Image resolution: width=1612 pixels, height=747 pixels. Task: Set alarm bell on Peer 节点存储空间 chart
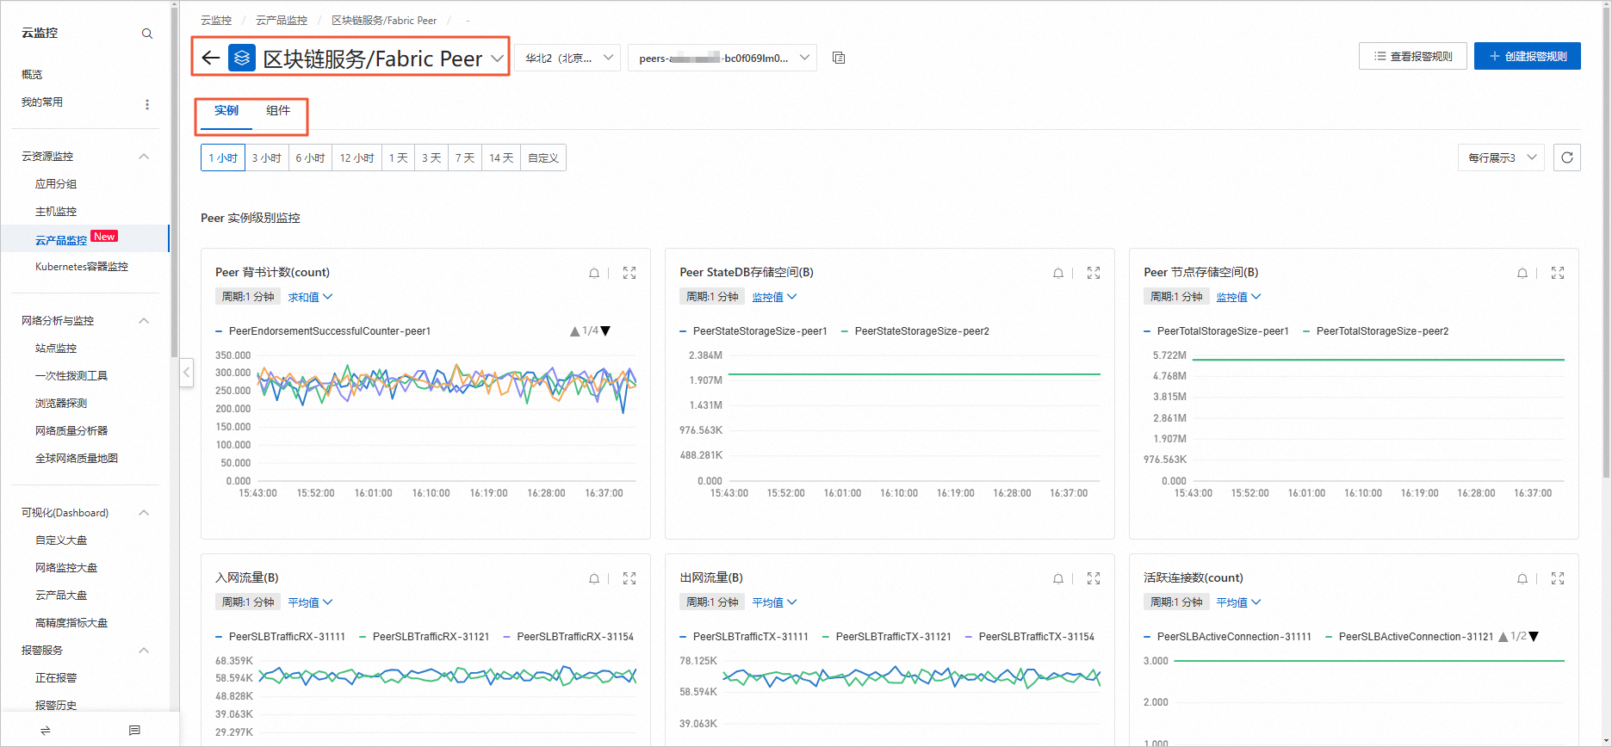coord(1522,273)
